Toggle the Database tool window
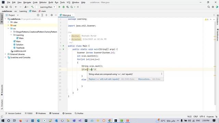Screen dimensions: 219x123 pos(218,20)
